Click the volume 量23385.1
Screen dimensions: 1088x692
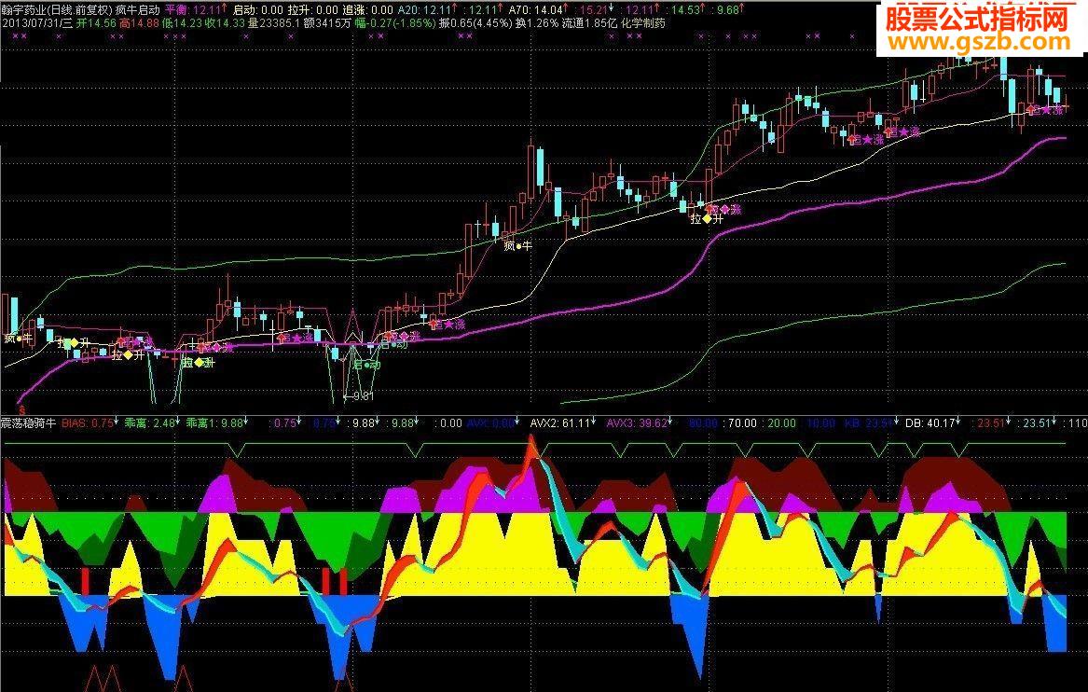[274, 23]
